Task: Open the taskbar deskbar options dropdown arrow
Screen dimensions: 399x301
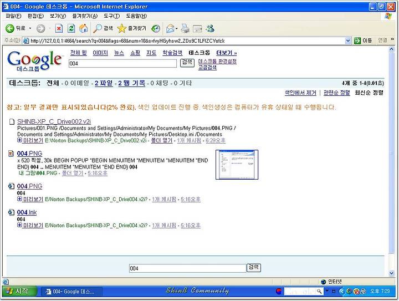Action: pos(328,290)
